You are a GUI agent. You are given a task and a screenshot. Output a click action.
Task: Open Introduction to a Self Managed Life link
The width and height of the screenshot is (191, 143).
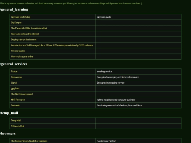[x=52, y=45]
